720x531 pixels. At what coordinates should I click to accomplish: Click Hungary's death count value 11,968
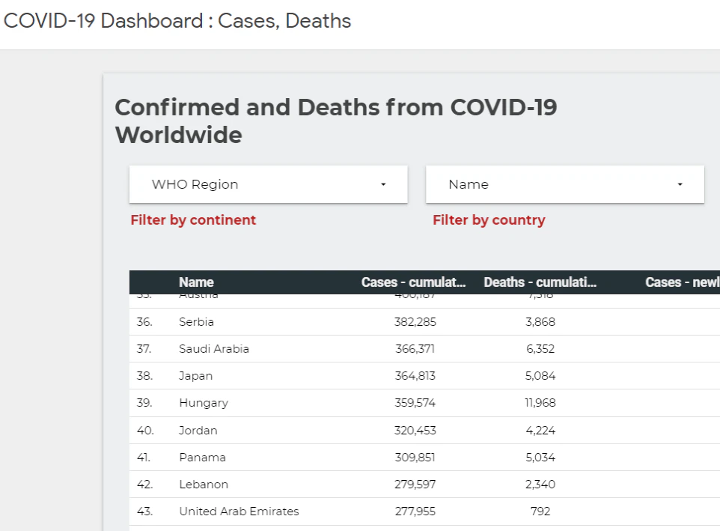(540, 402)
